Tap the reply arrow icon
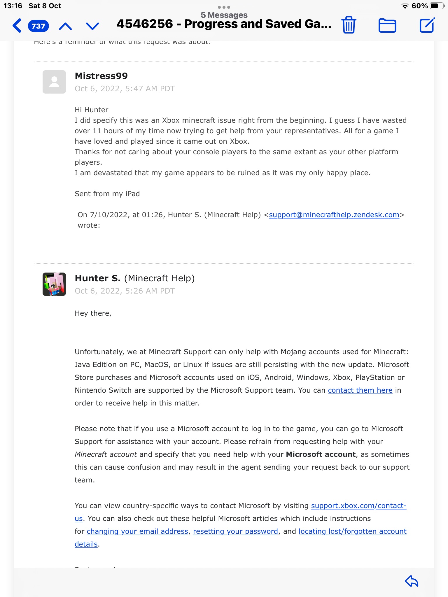This screenshot has width=448, height=597. click(412, 581)
